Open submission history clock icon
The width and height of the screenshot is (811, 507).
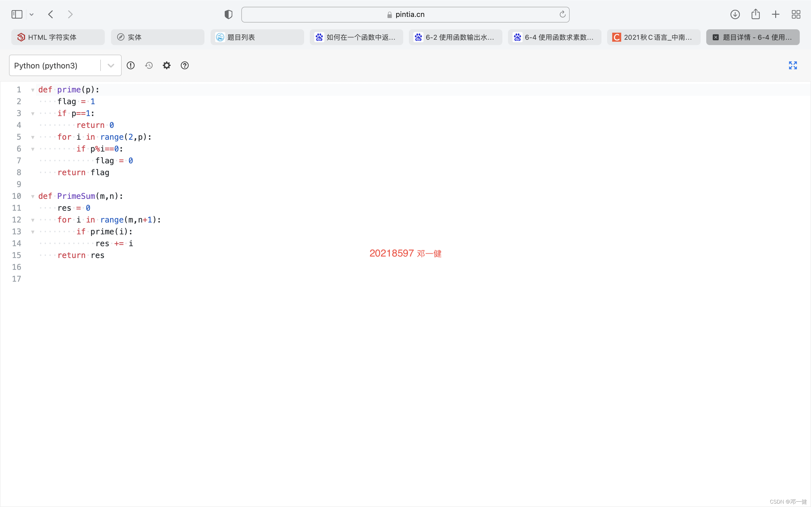tap(149, 65)
